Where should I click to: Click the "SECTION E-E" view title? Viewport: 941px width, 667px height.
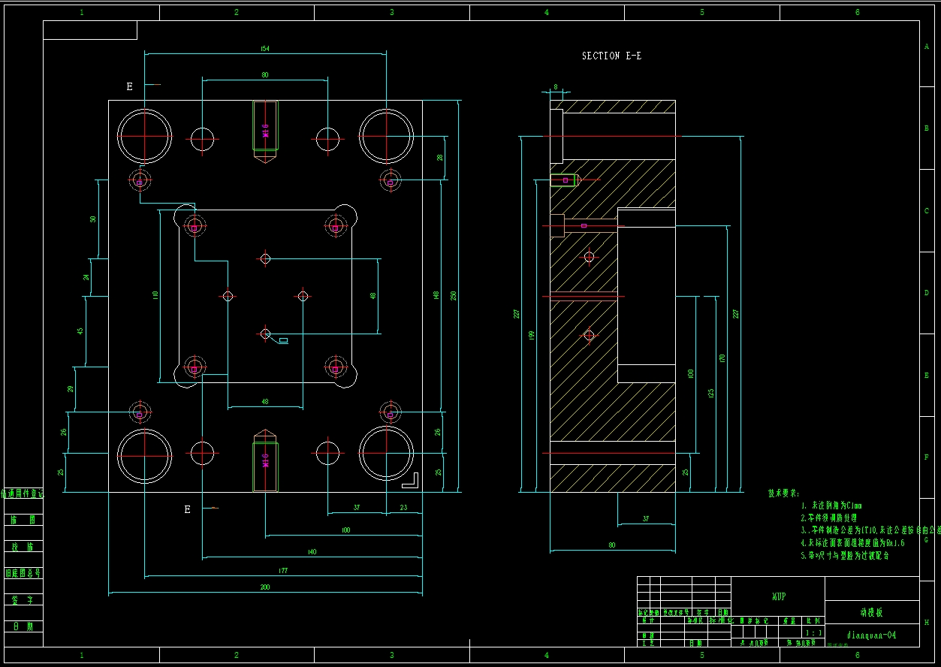pyautogui.click(x=611, y=56)
